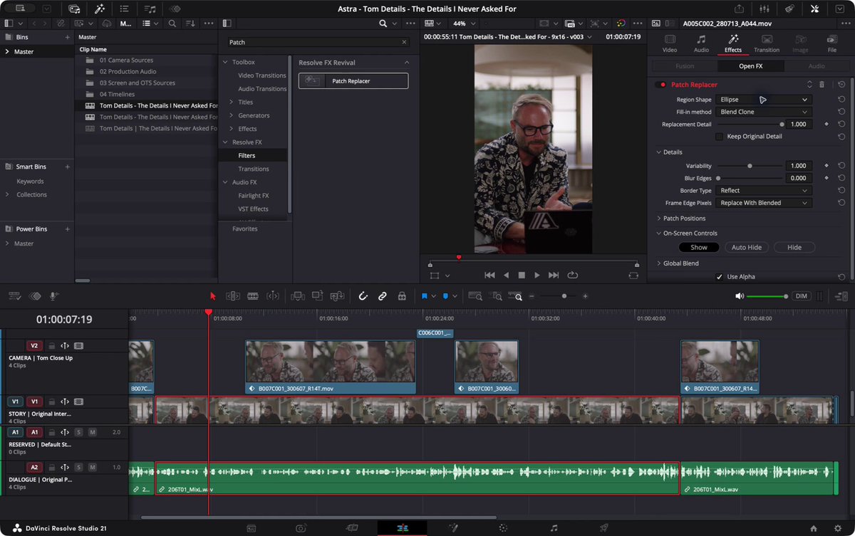855x536 pixels.
Task: Open the Inspector panel icon
Action: point(814,9)
